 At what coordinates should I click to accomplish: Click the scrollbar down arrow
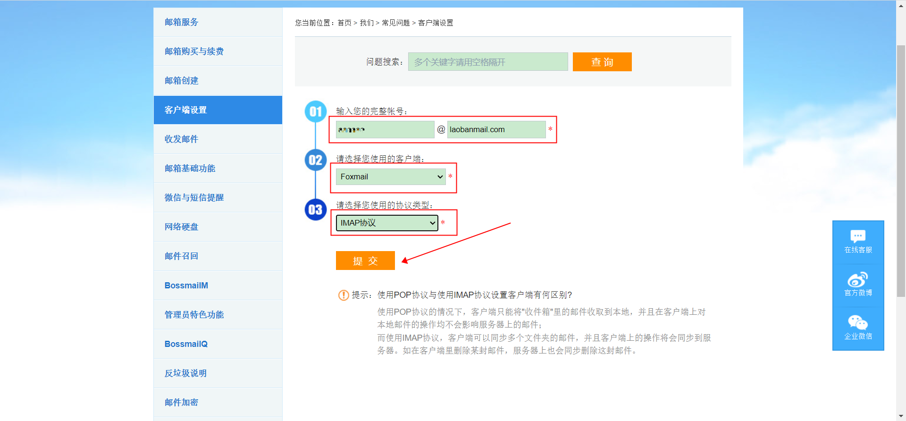tap(901, 416)
